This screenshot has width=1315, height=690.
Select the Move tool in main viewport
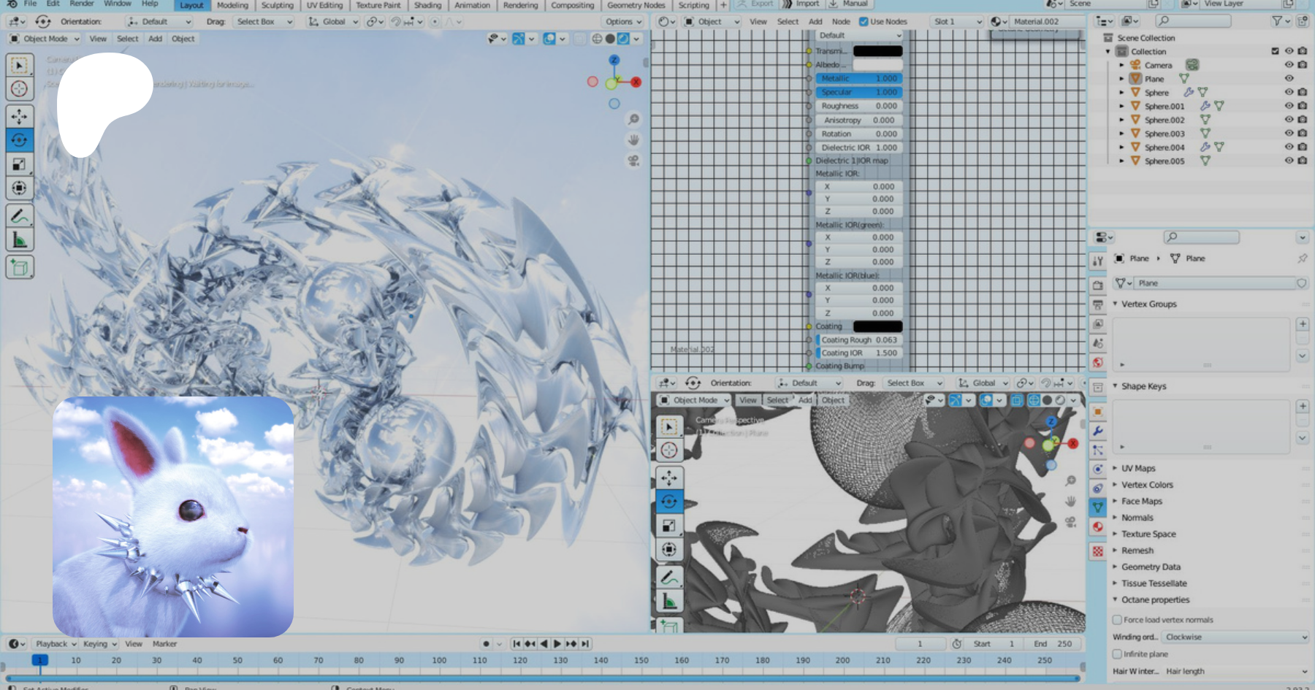pyautogui.click(x=20, y=116)
